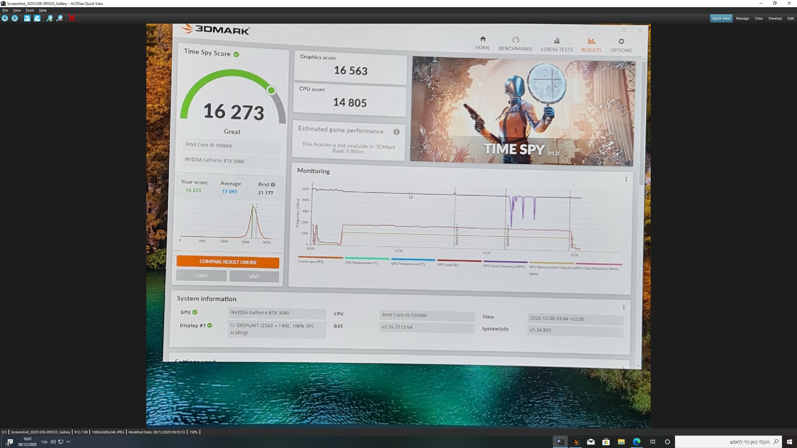Image resolution: width=797 pixels, height=448 pixels.
Task: Rotate the image clockwise
Action: (37, 18)
